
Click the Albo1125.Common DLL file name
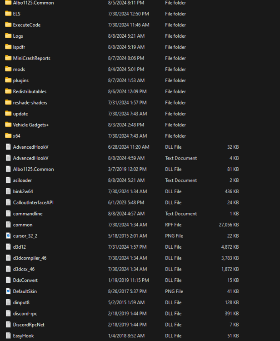coord(33,169)
